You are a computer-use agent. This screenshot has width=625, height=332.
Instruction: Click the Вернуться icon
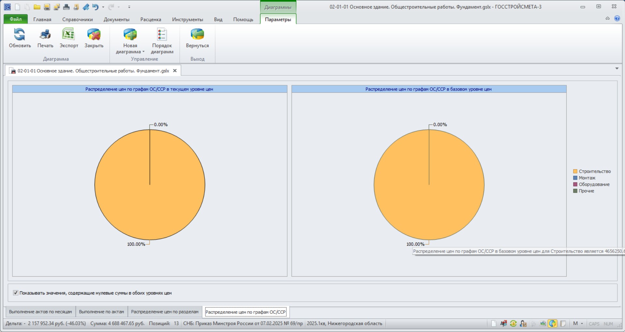click(x=197, y=35)
